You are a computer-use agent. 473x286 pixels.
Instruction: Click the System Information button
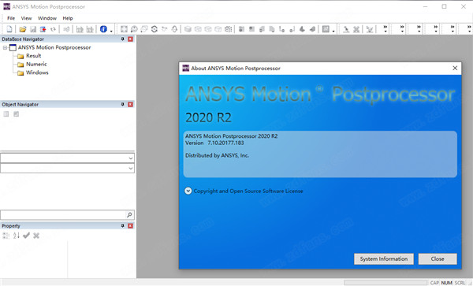point(384,258)
